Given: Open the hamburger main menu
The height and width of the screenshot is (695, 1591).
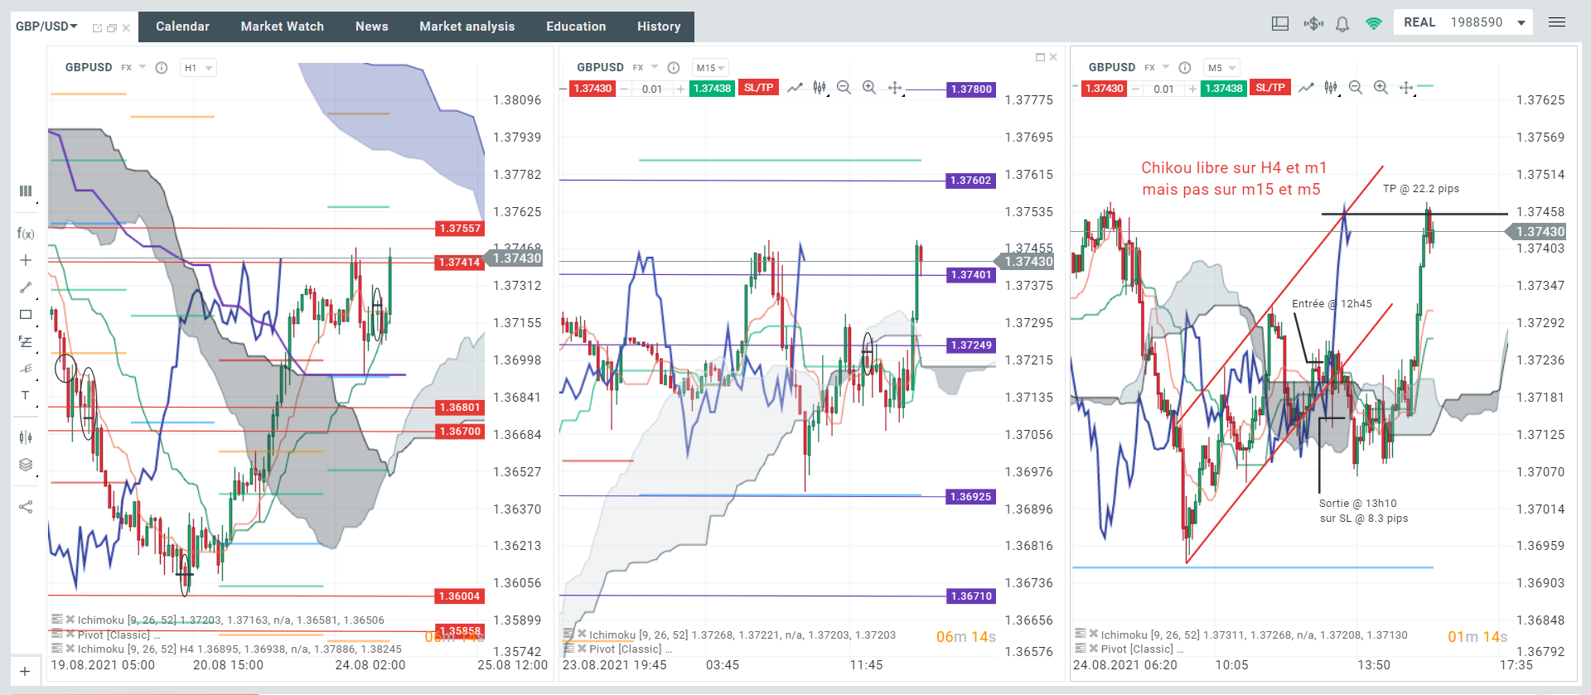Looking at the screenshot, I should pyautogui.click(x=1557, y=22).
